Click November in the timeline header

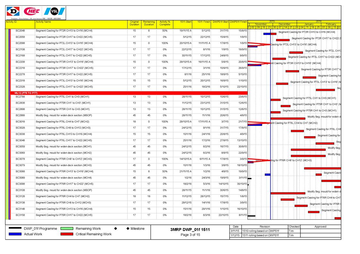pyautogui.click(x=261, y=24)
